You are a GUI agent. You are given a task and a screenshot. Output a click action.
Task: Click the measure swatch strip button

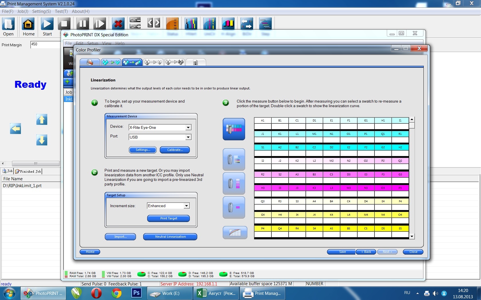[234, 183]
